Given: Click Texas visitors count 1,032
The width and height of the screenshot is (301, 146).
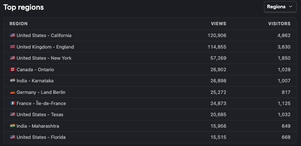Looking at the screenshot, I should (284, 115).
